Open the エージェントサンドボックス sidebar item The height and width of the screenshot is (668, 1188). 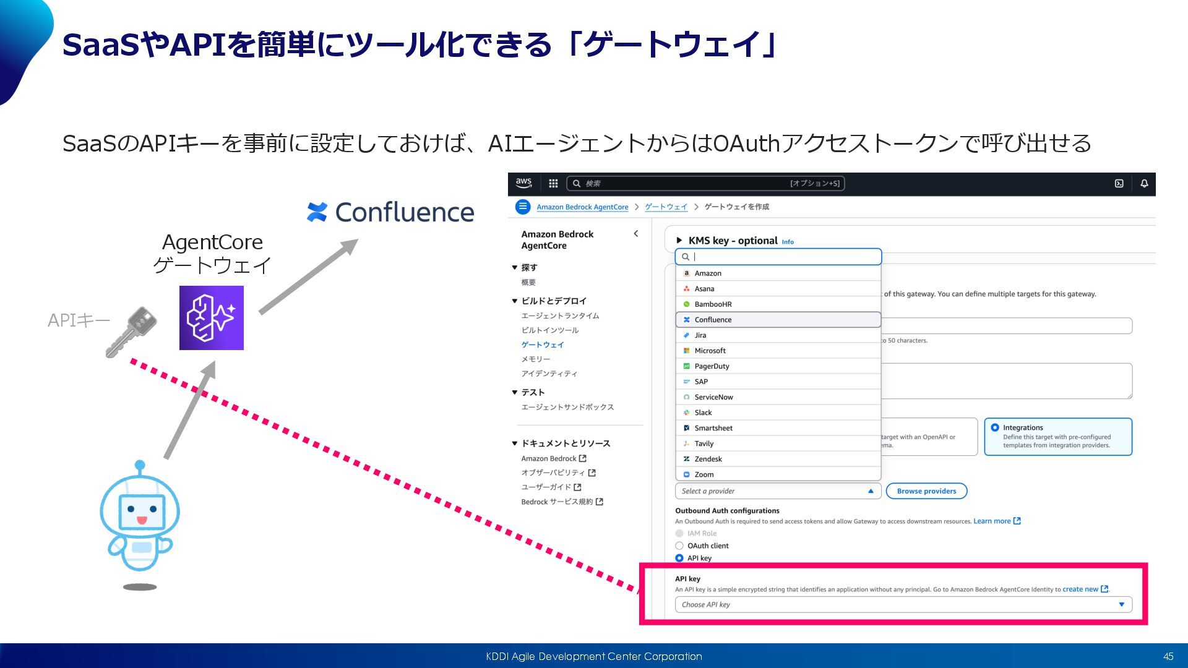[x=567, y=407]
